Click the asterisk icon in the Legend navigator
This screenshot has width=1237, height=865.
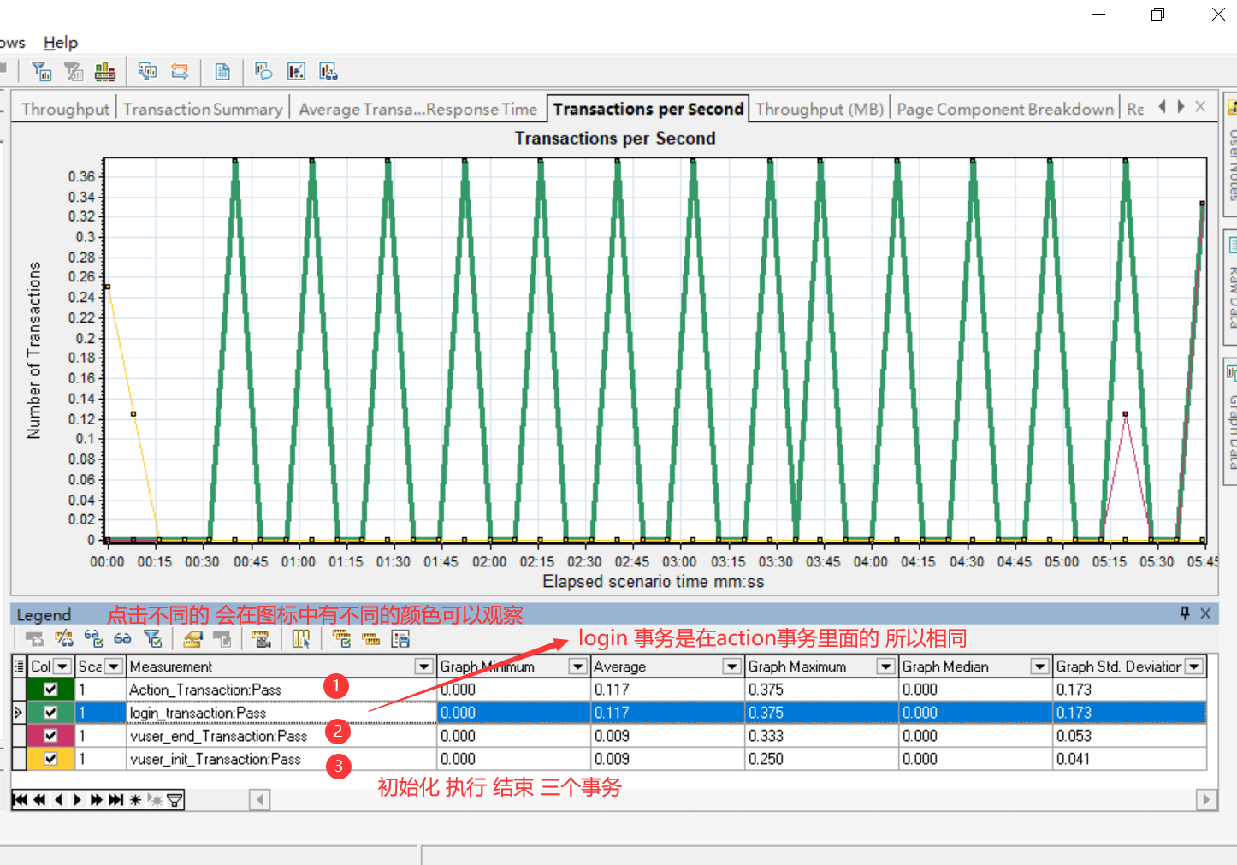click(x=135, y=800)
